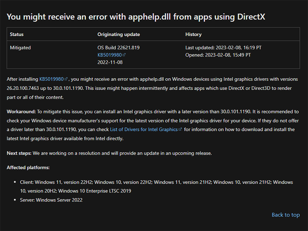The width and height of the screenshot is (308, 231).
Task: Click the Status column header
Action: 17,34
